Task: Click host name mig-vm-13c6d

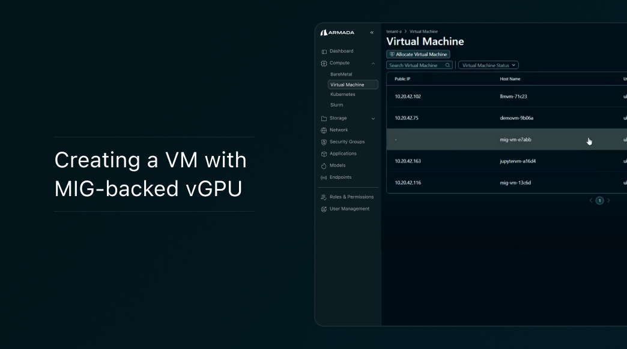Action: click(515, 183)
